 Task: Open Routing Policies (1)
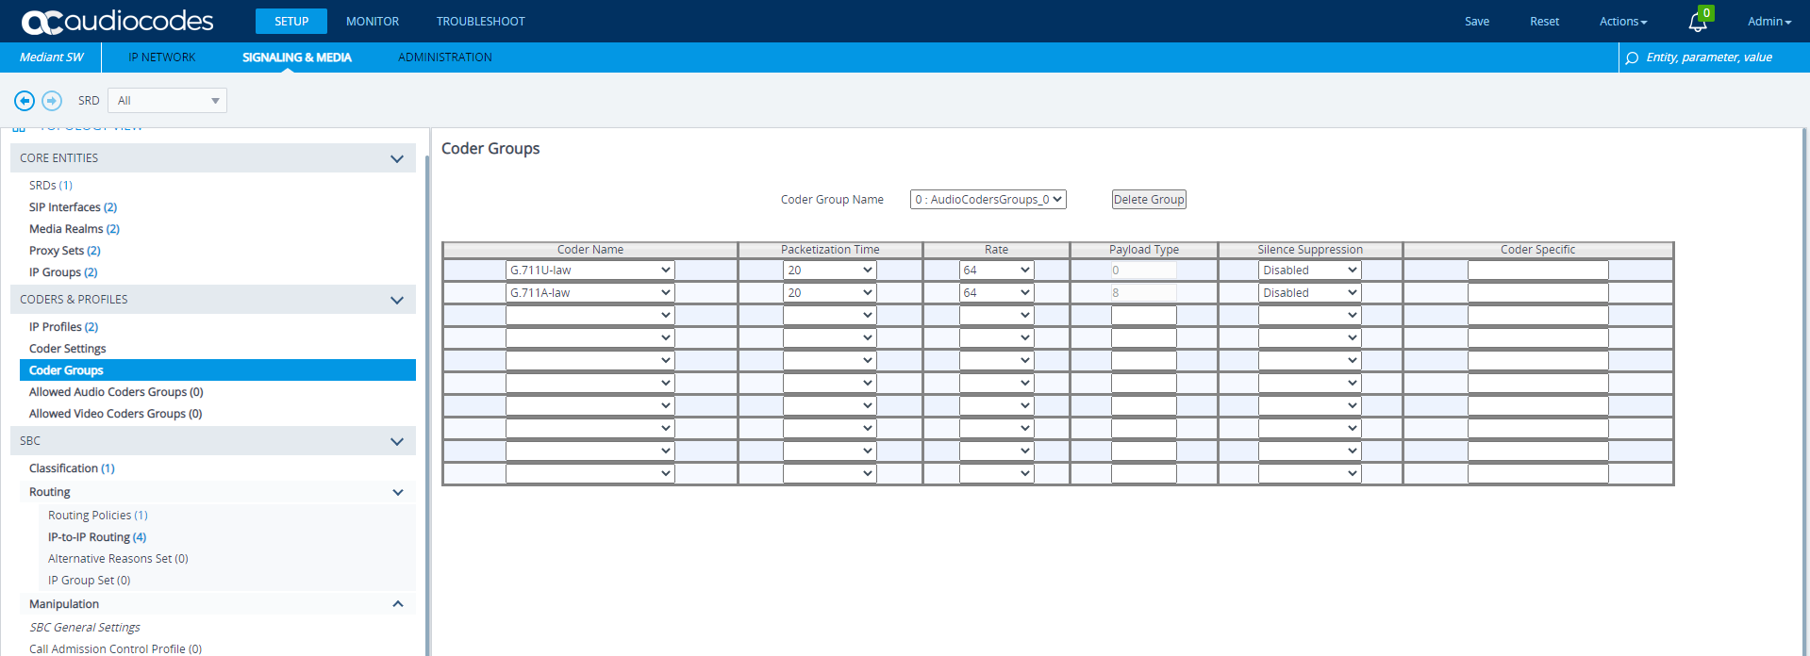98,516
